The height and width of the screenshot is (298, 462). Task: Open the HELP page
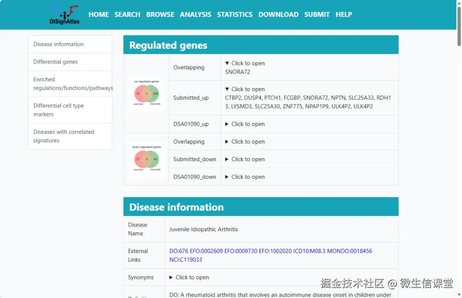pos(344,15)
